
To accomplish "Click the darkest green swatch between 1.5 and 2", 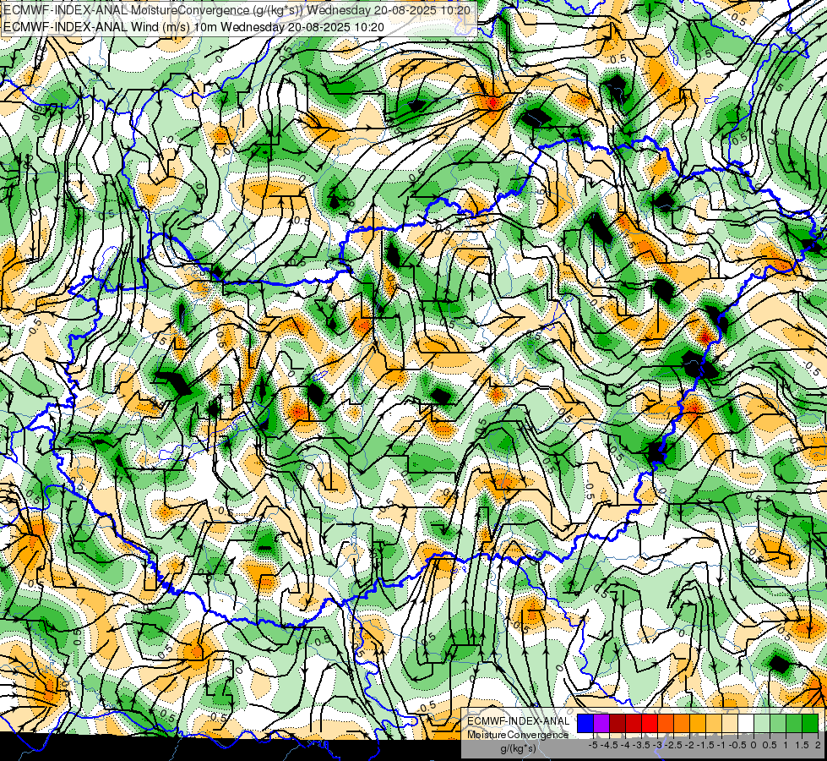I will [x=810, y=723].
